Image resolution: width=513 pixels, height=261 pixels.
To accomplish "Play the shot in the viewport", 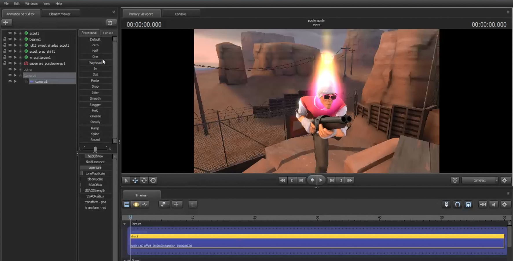I will click(321, 180).
